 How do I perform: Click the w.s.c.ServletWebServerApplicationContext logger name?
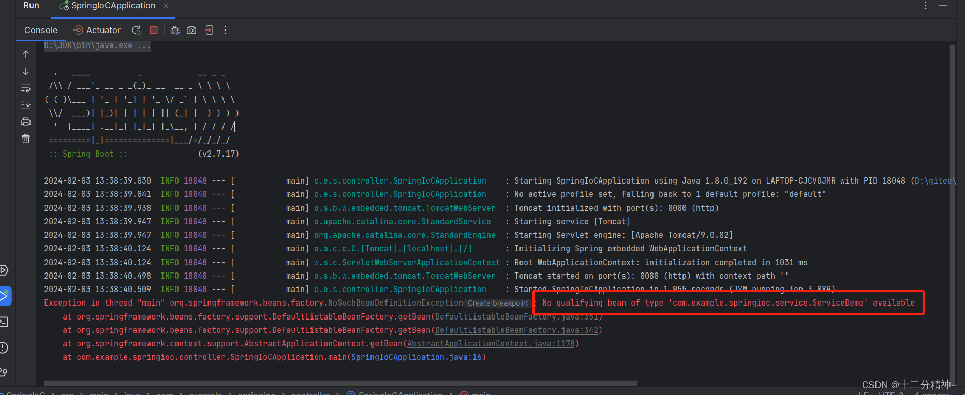click(x=407, y=262)
